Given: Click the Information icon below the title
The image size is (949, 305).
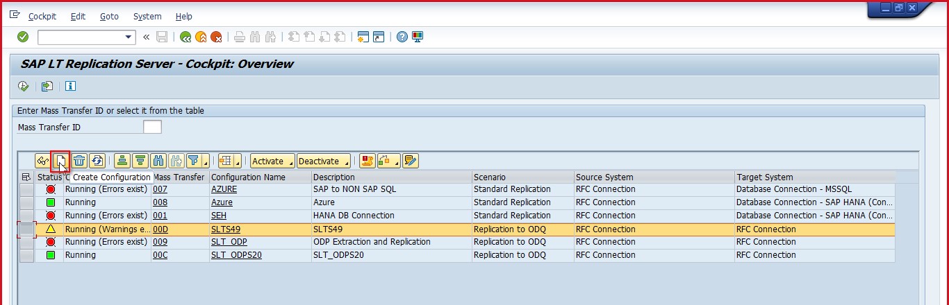Looking at the screenshot, I should (x=70, y=87).
